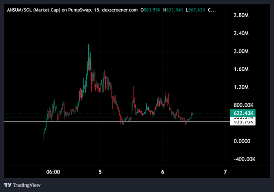Image resolution: width=274 pixels, height=192 pixels.
Task: Select the ANSUM/SOL chart title text
Action: pos(72,10)
